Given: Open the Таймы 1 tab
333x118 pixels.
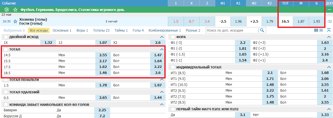Looking at the screenshot, I should (121, 30).
